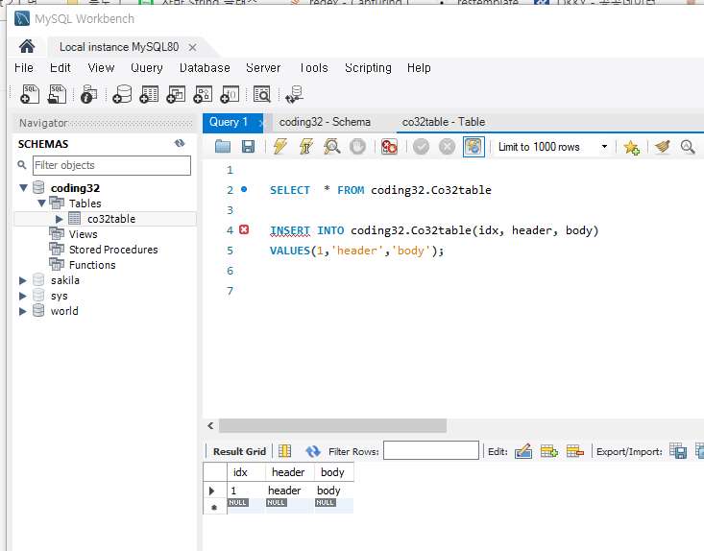This screenshot has height=551, width=704.
Task: Open the Query menu
Action: (146, 68)
